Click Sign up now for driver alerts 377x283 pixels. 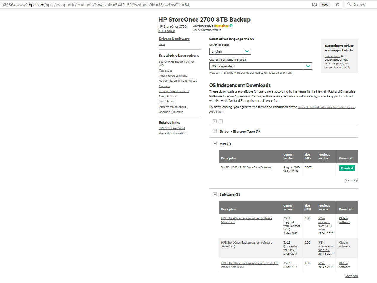tap(332, 56)
